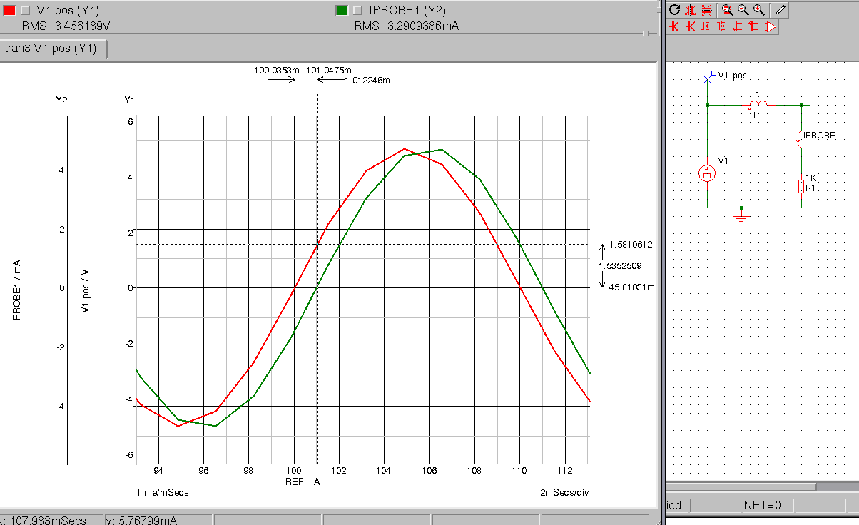Click the zoom out magnifier

743,10
